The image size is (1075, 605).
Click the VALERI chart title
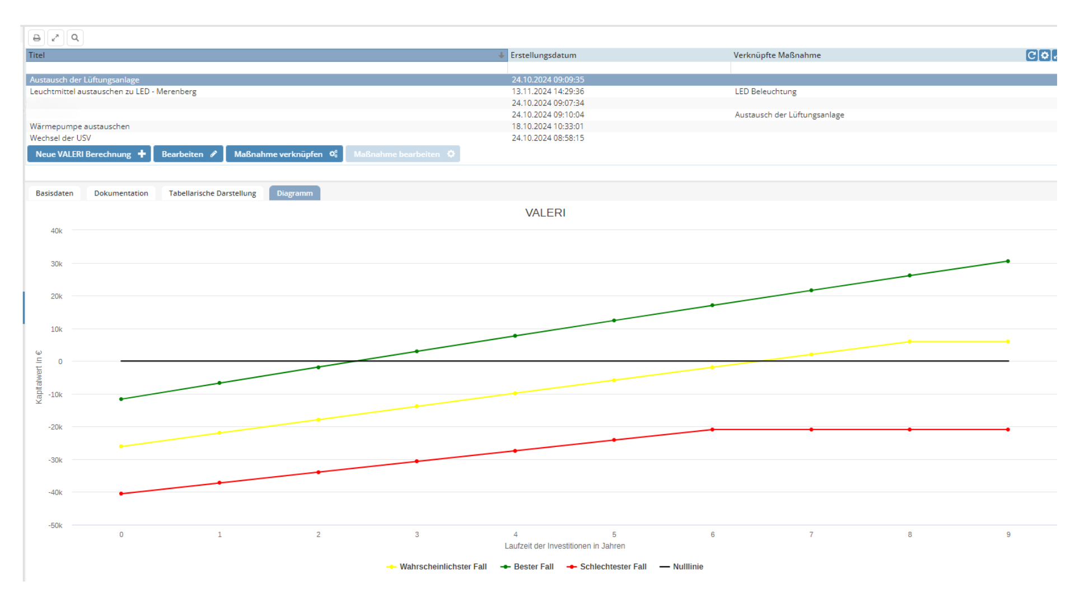(x=545, y=213)
